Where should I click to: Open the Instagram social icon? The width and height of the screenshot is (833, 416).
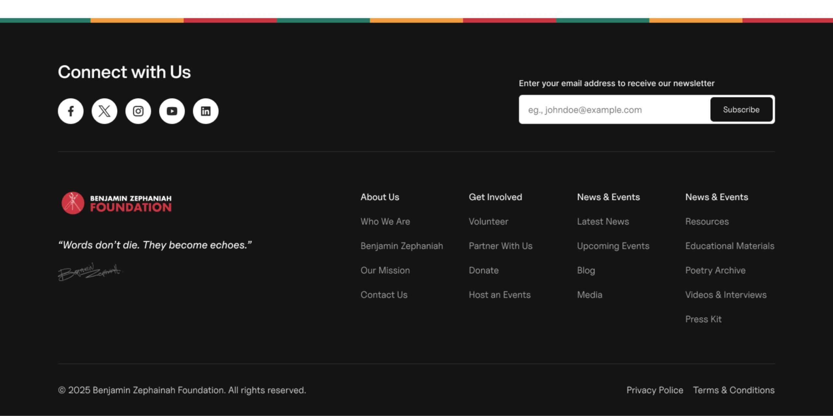tap(138, 111)
